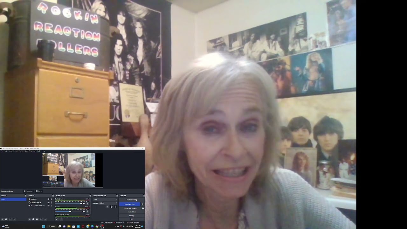Mute the Mic/Aux channel
The width and height of the screenshot is (407, 229).
[x=84, y=212]
